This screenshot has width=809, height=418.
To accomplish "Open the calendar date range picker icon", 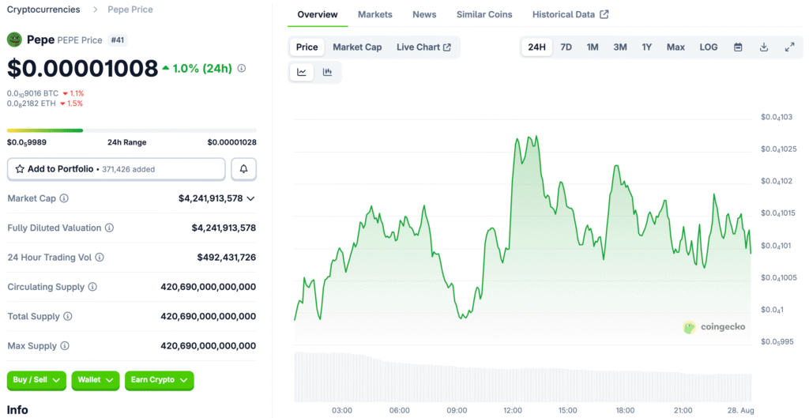I will coord(739,47).
